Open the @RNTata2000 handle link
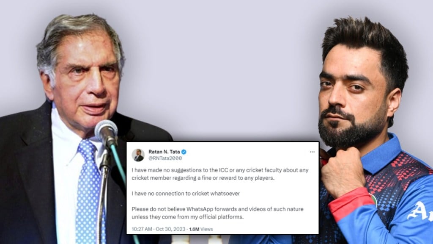 [165, 158]
